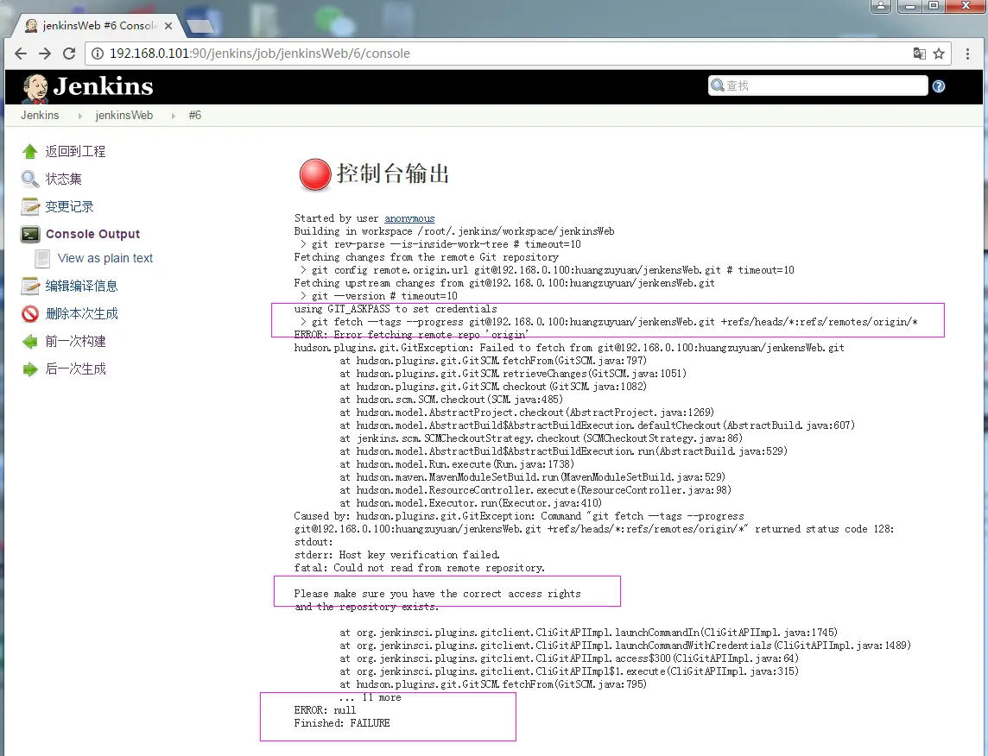Click 'Fetching changes from the remote Git repository' line
This screenshot has height=756, width=988.
click(426, 257)
